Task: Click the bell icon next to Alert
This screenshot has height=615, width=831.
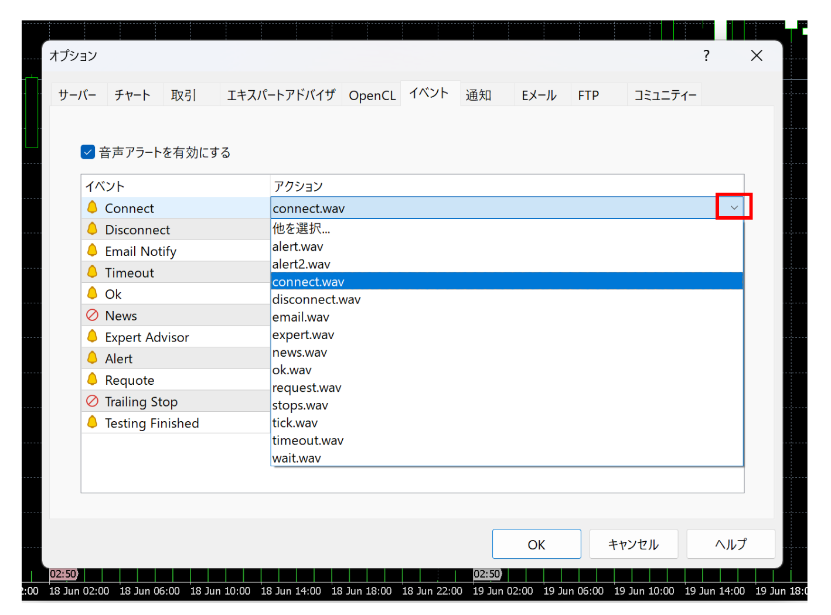Action: pos(93,358)
